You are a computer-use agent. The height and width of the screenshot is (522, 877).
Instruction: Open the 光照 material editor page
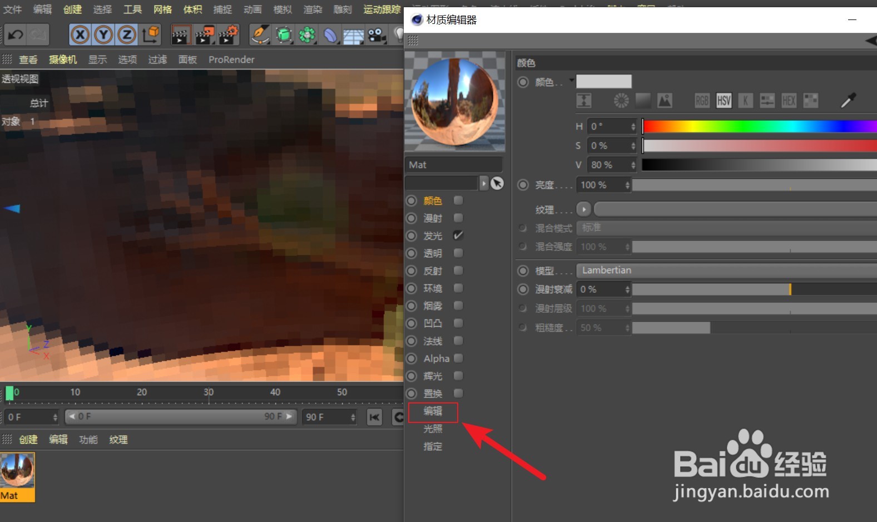433,429
